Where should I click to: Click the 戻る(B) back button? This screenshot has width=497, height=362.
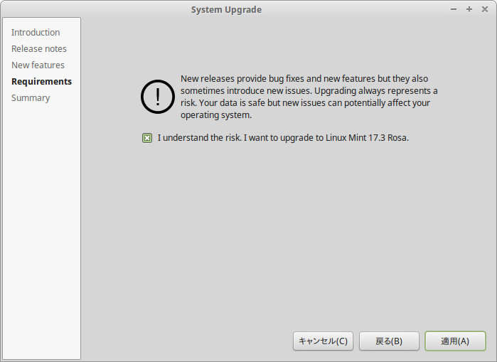pos(389,341)
